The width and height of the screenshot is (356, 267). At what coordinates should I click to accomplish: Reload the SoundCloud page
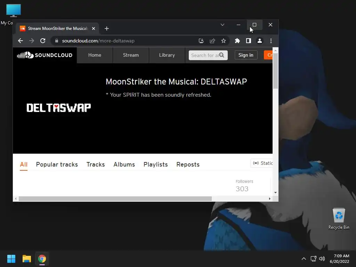43,41
